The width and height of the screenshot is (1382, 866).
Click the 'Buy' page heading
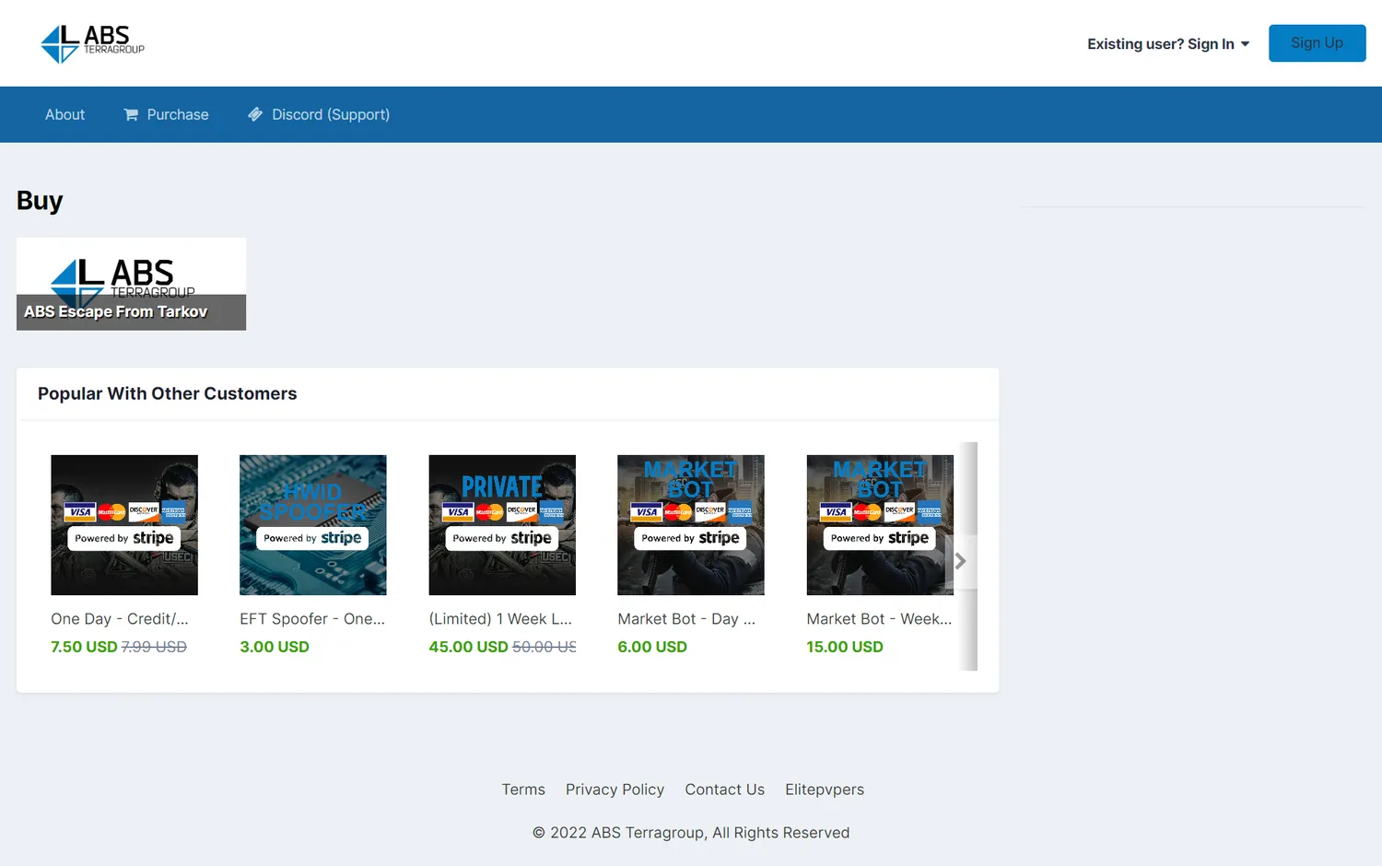[40, 201]
